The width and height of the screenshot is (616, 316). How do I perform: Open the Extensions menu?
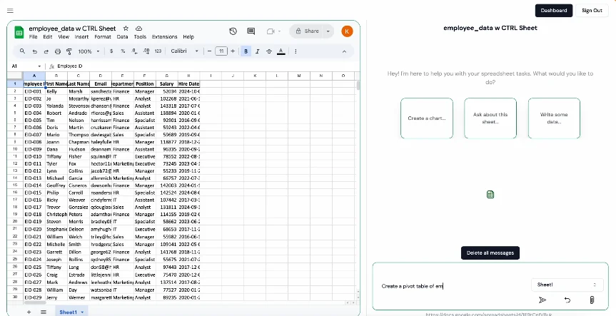(164, 36)
